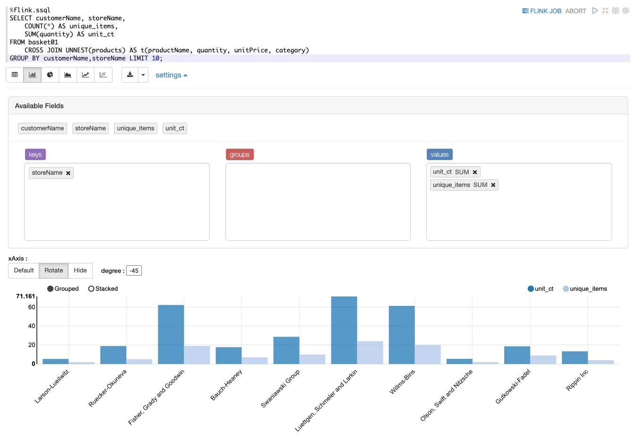Toggle unique_items series in legend
Viewport: 638px width, 440px height.
point(585,289)
